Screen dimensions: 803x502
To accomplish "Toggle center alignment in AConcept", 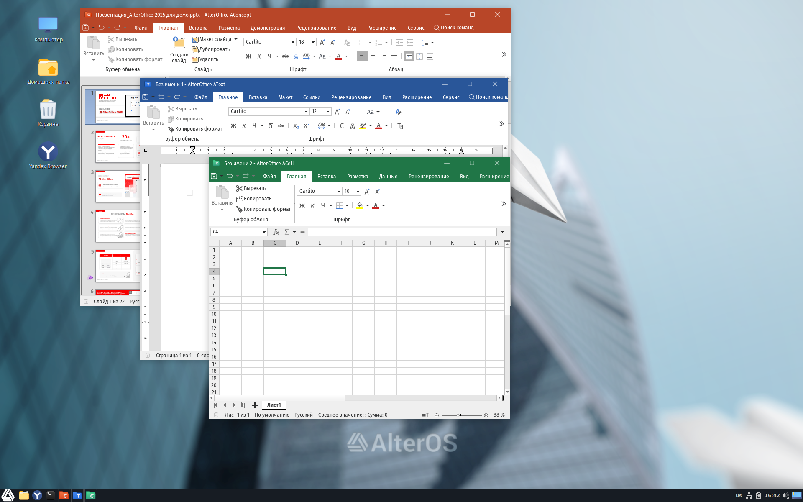I will [373, 56].
